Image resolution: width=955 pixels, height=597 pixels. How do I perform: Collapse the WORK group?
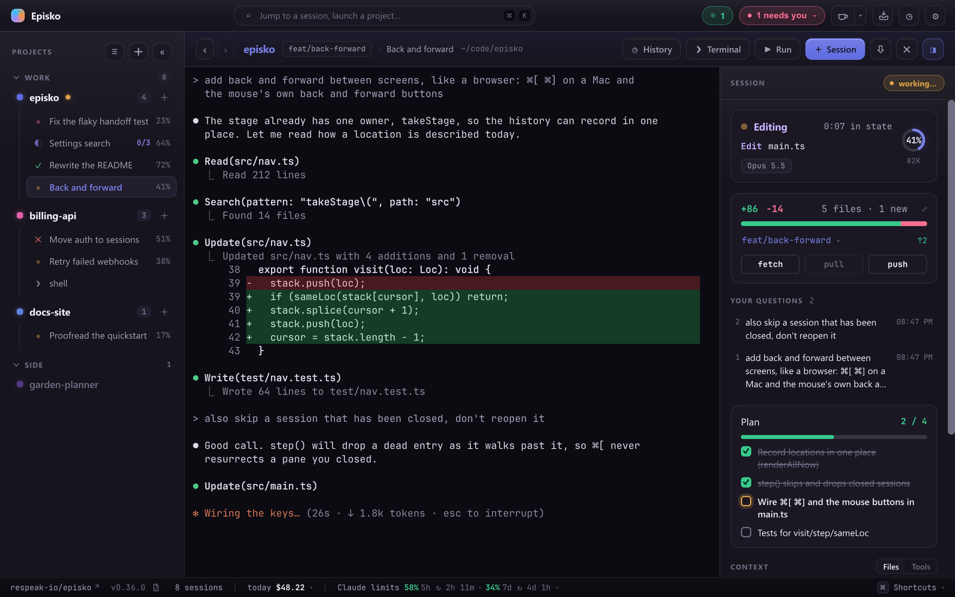click(16, 78)
